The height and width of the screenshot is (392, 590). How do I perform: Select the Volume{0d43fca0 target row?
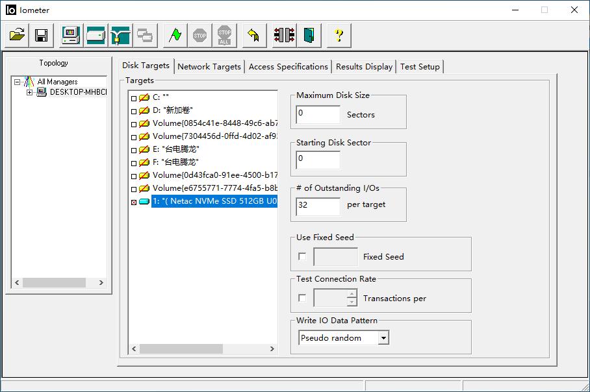coord(215,175)
